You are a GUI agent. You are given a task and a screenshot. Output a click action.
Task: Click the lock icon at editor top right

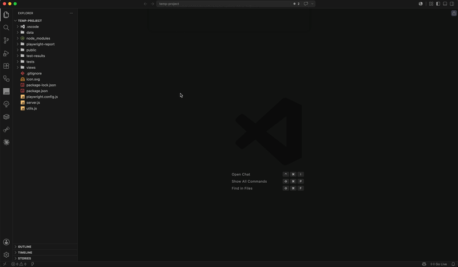(453, 13)
